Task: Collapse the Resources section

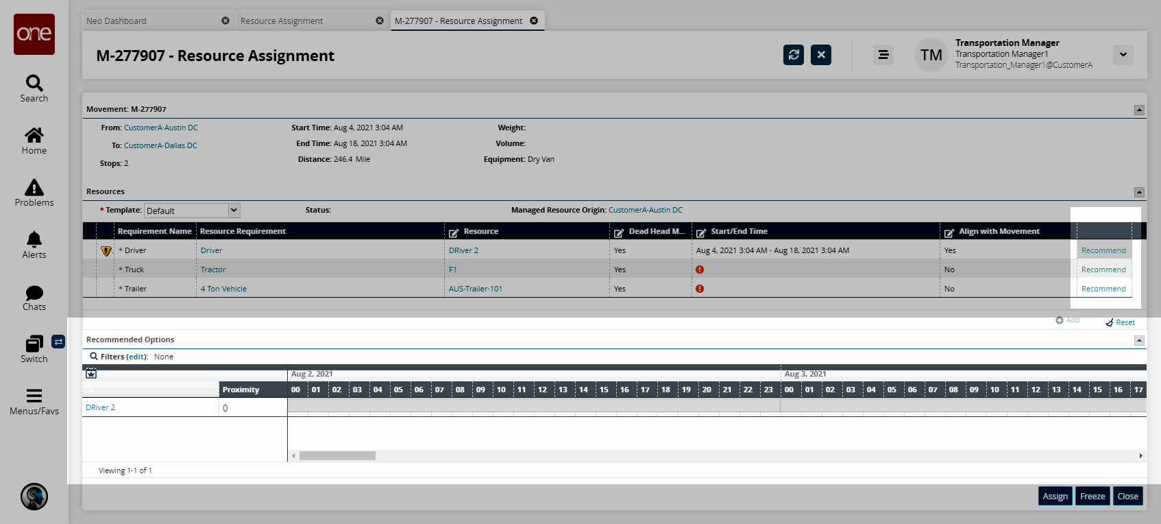Action: [x=1139, y=192]
